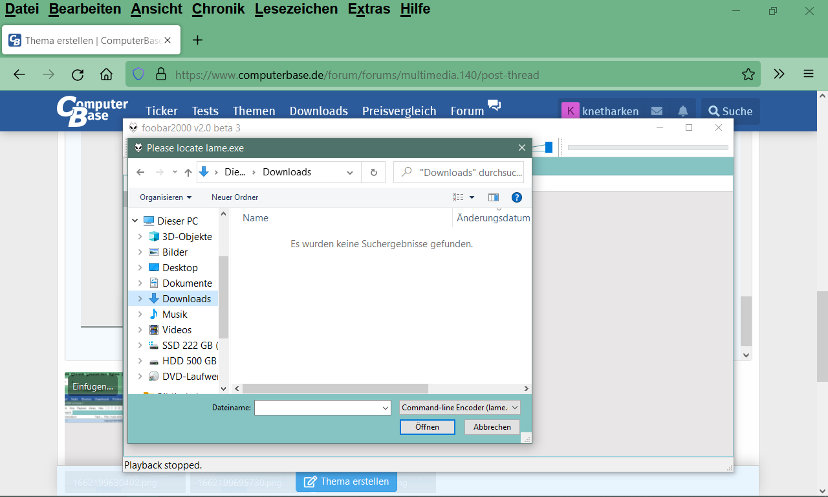
Task: Expand the Downloads tree node arrow
Action: [140, 298]
